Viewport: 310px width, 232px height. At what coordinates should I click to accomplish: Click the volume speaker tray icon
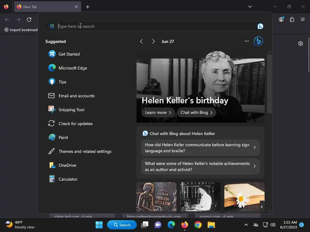tap(273, 225)
